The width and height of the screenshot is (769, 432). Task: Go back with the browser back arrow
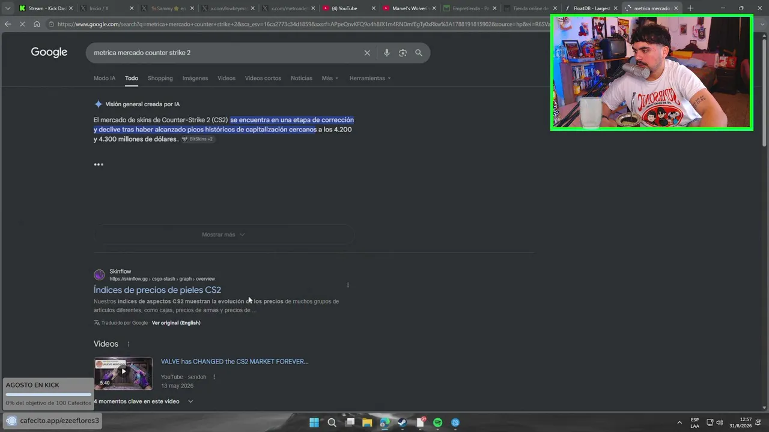pos(7,24)
